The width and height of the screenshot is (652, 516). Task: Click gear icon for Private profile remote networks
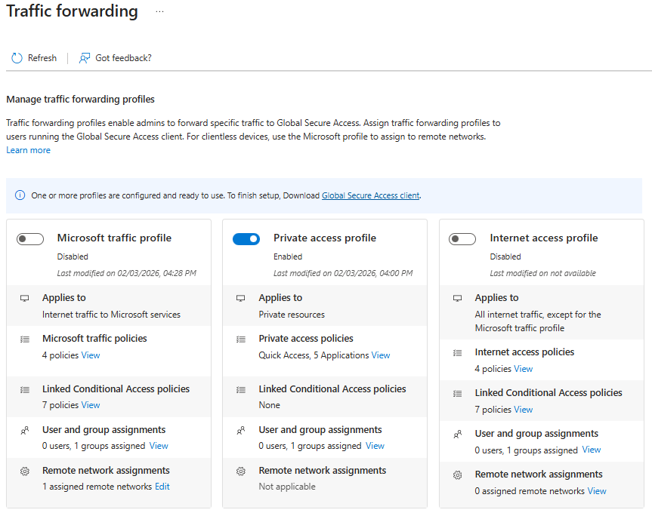pyautogui.click(x=241, y=471)
